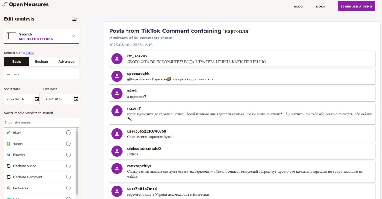Switch to Basic search tab
382x199 pixels.
coord(17,62)
